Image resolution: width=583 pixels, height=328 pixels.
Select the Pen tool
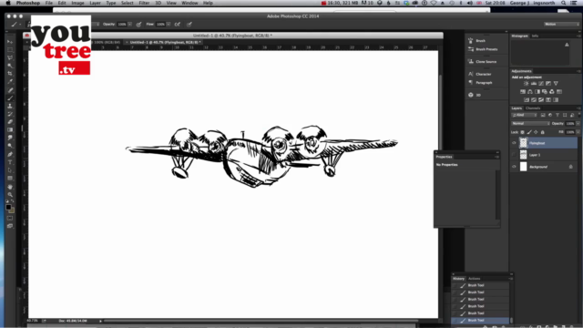10,154
